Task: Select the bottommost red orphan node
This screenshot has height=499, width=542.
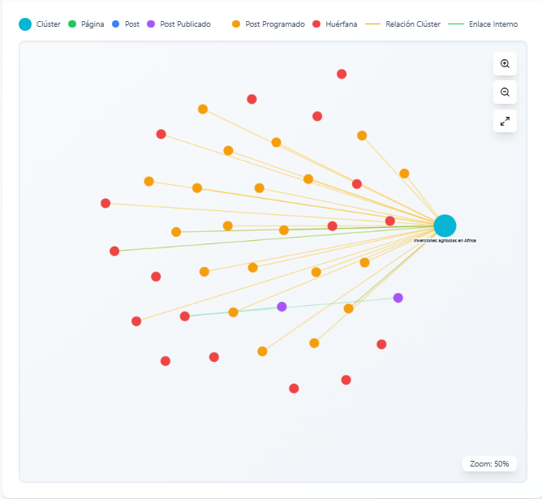Action: [294, 389]
